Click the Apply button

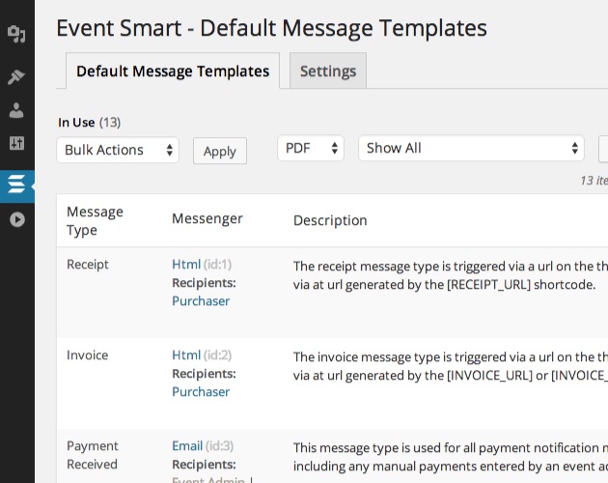(x=220, y=151)
